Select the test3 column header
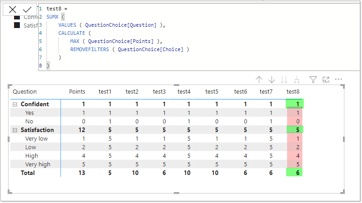The width and height of the screenshot is (362, 203). click(159, 92)
